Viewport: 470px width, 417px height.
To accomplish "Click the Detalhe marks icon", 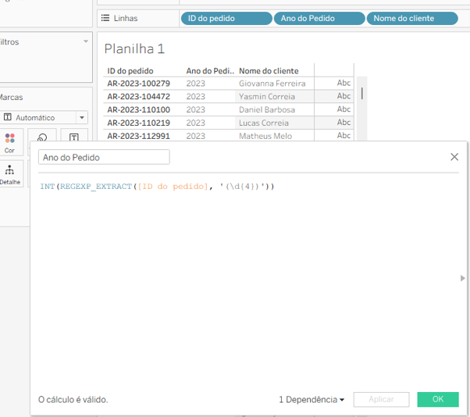I will pyautogui.click(x=9, y=169).
